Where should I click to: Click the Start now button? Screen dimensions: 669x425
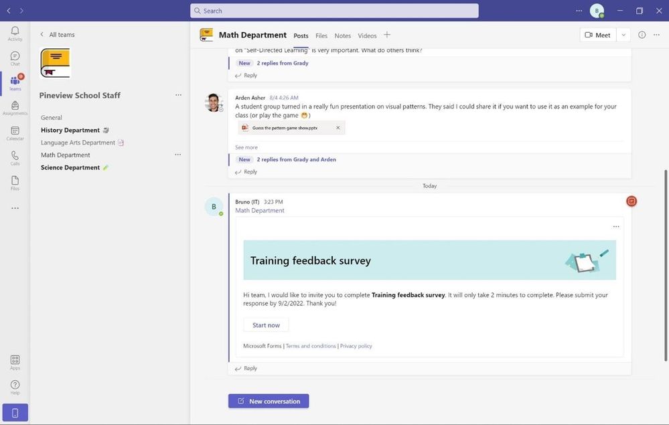point(266,325)
